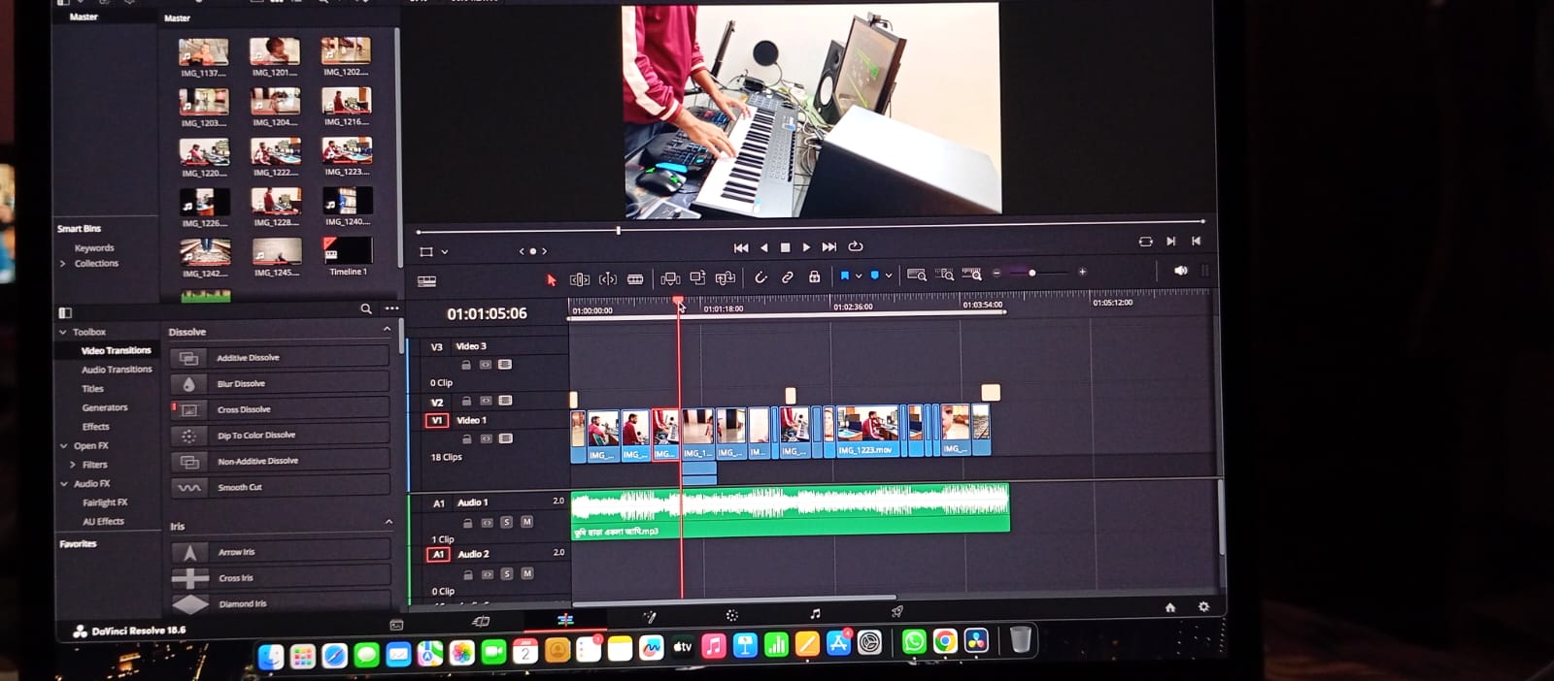Click the Replace Clip toolbar icon
This screenshot has height=681, width=1554.
[726, 278]
